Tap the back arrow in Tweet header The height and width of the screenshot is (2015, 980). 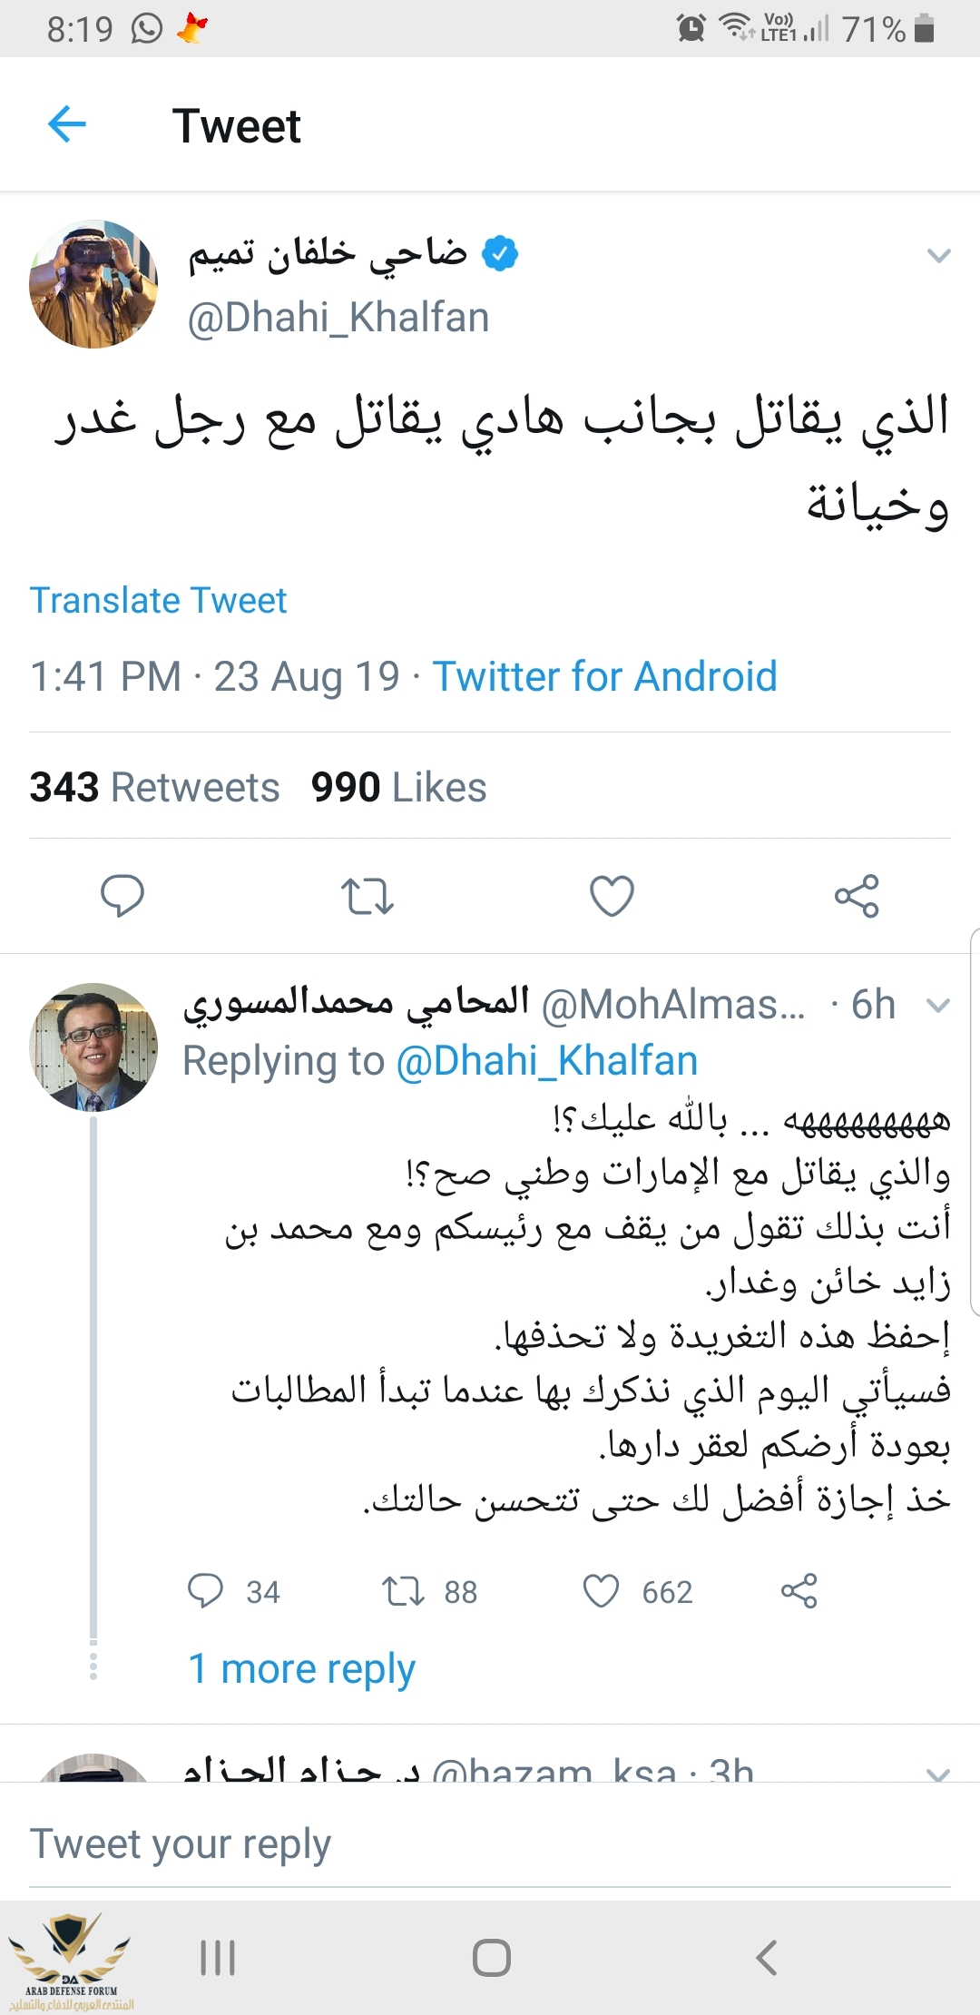coord(66,124)
